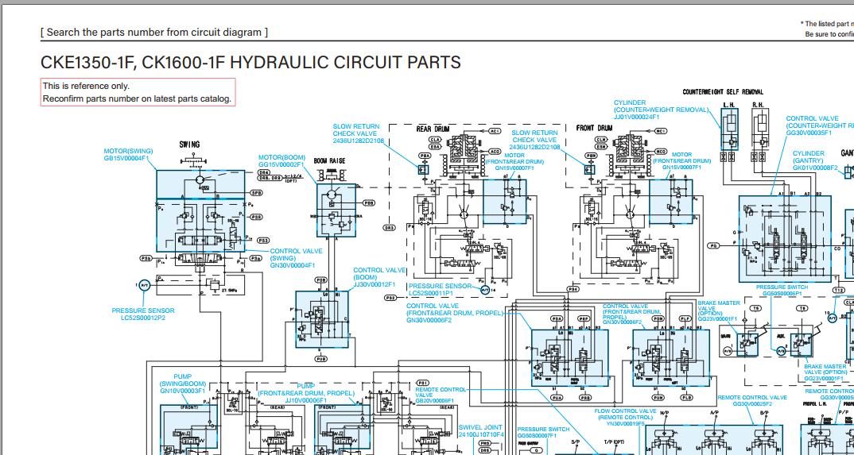Click the SWIVEL JOINT 24100J10710F4 label
The width and height of the screenshot is (854, 455).
pos(481,431)
